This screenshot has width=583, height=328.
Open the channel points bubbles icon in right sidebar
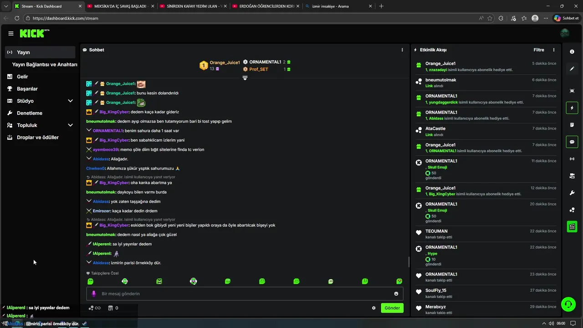572,210
